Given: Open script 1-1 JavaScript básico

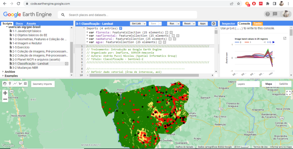Looking at the screenshot, I should pyautogui.click(x=27, y=31).
